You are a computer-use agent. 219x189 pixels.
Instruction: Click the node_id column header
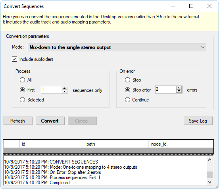pos(181,144)
